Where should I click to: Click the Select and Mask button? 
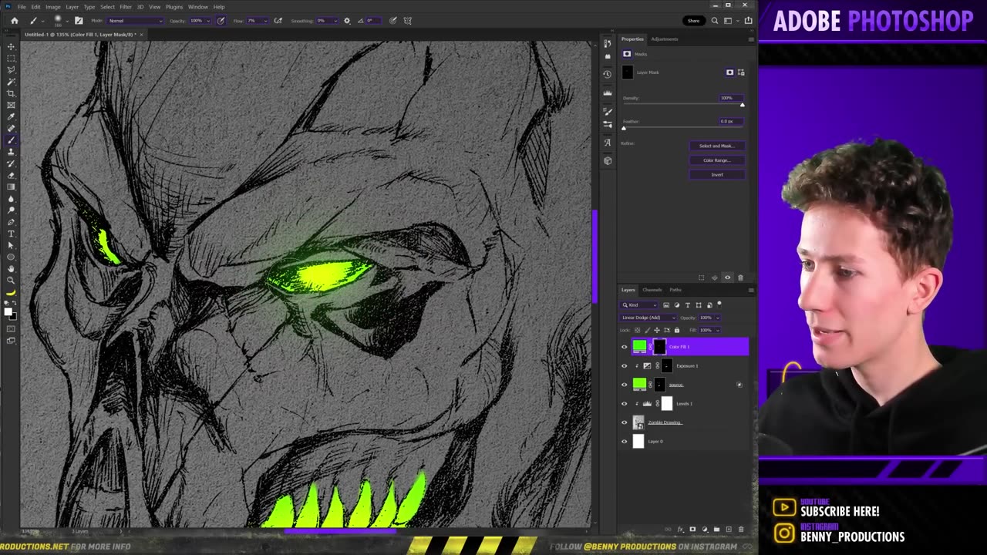point(716,146)
